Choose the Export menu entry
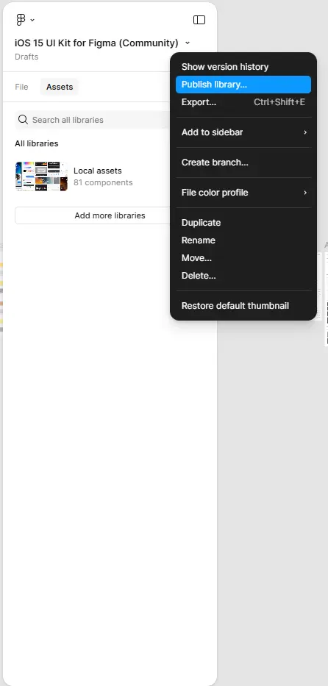This screenshot has width=328, height=686. (243, 102)
